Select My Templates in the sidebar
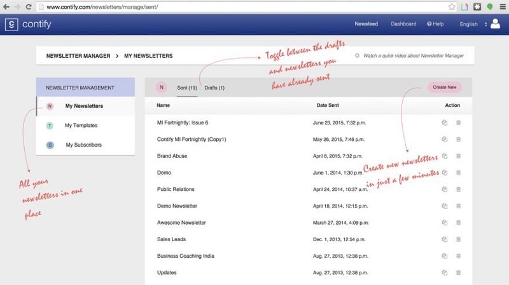 [x=86, y=125]
